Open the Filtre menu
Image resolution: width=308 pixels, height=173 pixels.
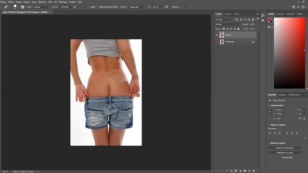point(50,2)
